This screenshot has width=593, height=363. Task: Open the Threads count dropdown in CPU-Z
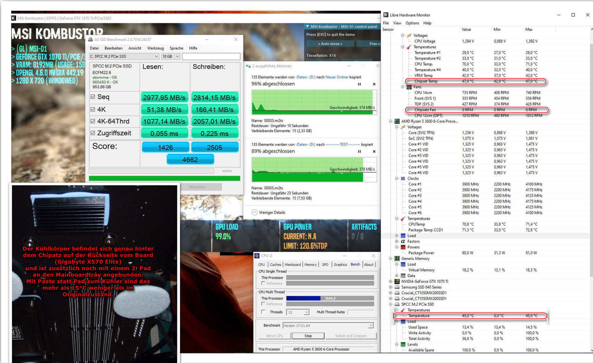[298, 312]
